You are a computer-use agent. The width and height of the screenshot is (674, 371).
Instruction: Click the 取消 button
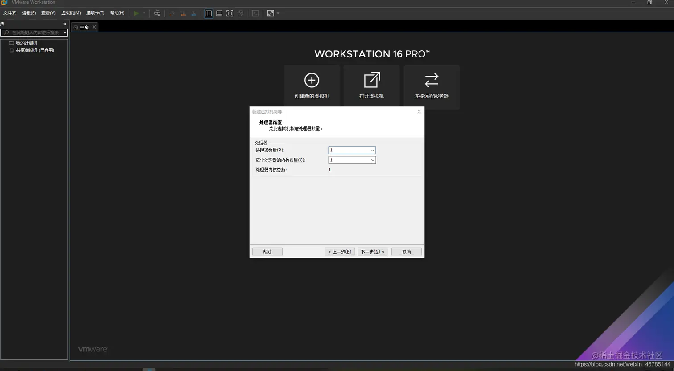[x=407, y=252]
